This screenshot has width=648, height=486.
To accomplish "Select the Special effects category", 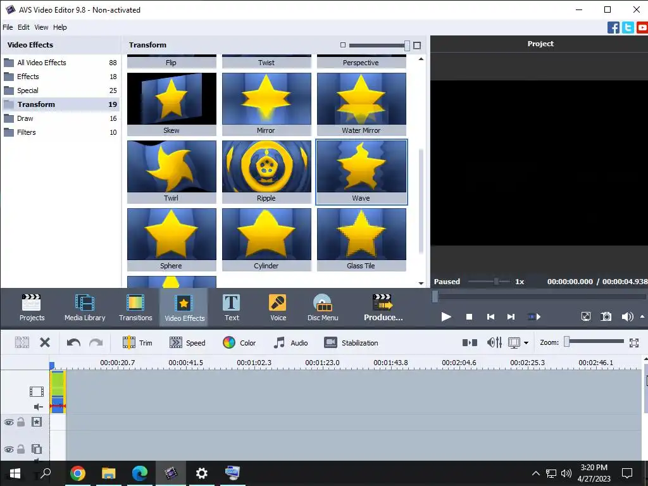I will pyautogui.click(x=60, y=90).
